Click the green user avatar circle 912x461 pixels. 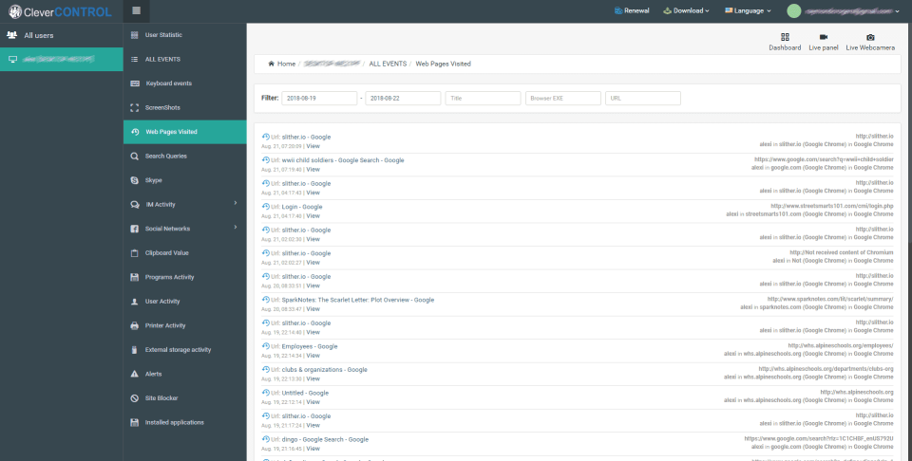pyautogui.click(x=793, y=11)
